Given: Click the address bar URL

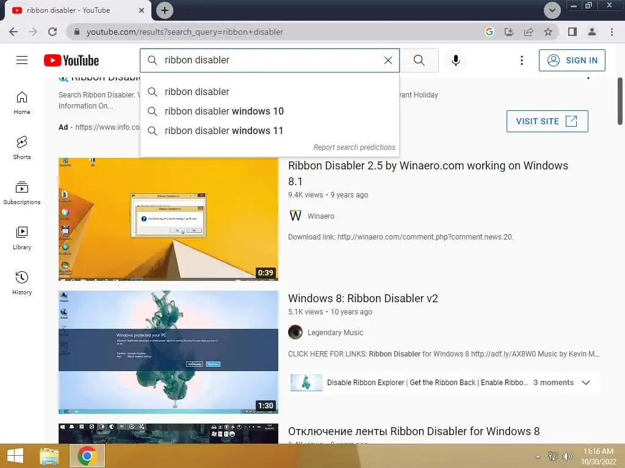Looking at the screenshot, I should (184, 32).
